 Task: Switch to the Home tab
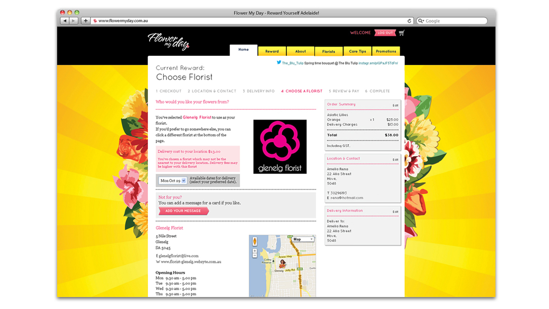[243, 50]
